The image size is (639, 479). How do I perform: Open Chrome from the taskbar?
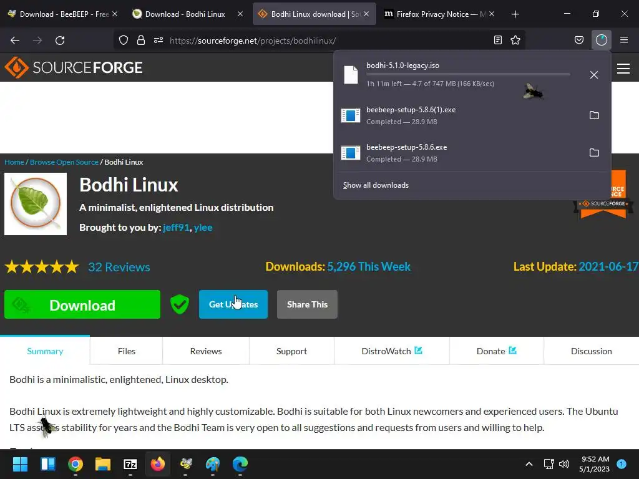click(76, 464)
